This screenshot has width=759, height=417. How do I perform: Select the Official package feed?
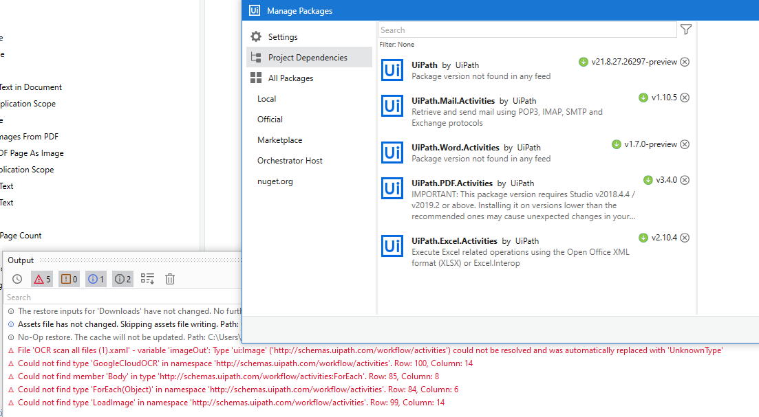270,120
